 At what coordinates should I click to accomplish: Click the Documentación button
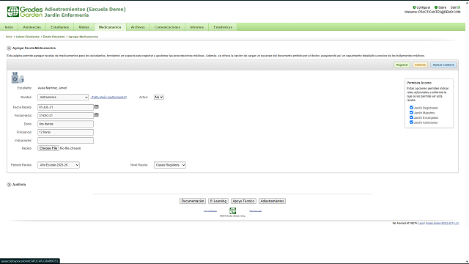point(193,201)
